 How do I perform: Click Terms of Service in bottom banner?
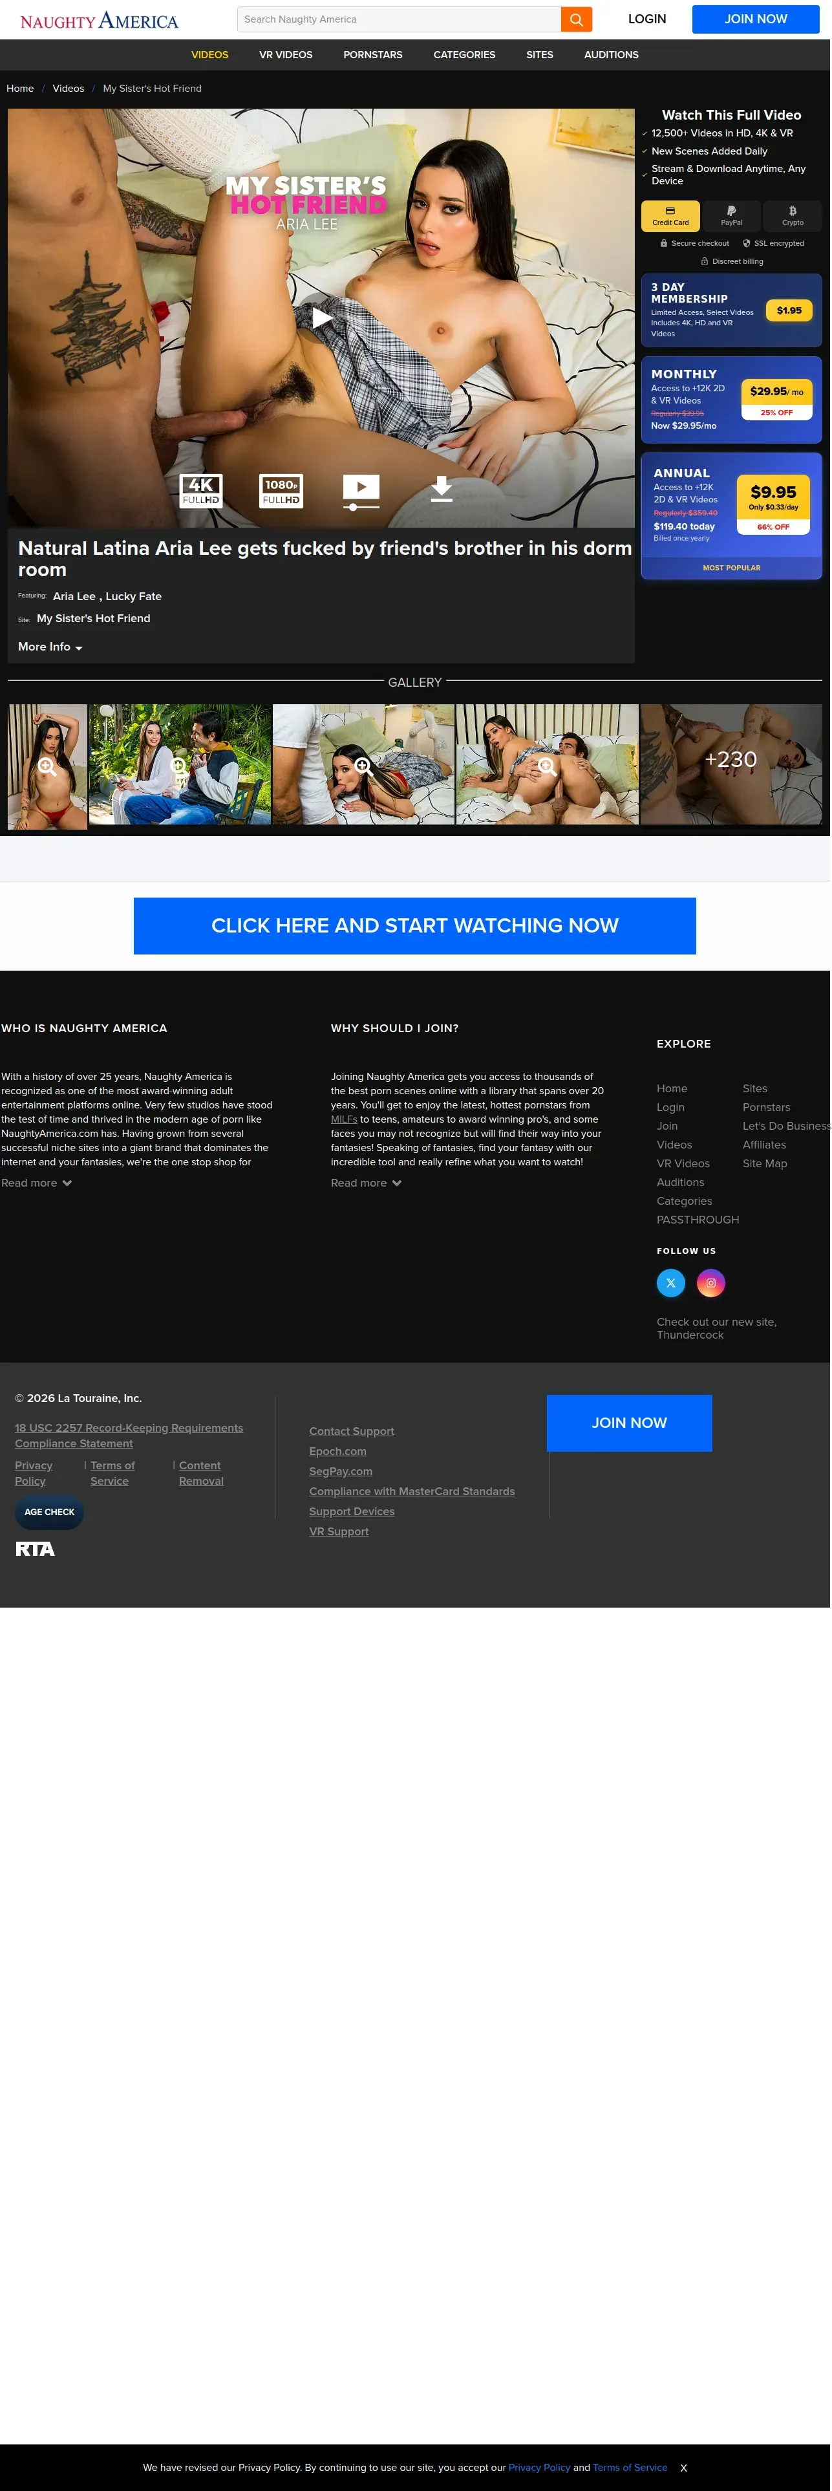tap(631, 2468)
